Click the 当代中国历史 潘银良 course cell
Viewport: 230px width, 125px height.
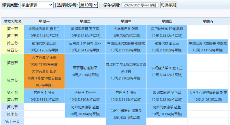pos(126,114)
